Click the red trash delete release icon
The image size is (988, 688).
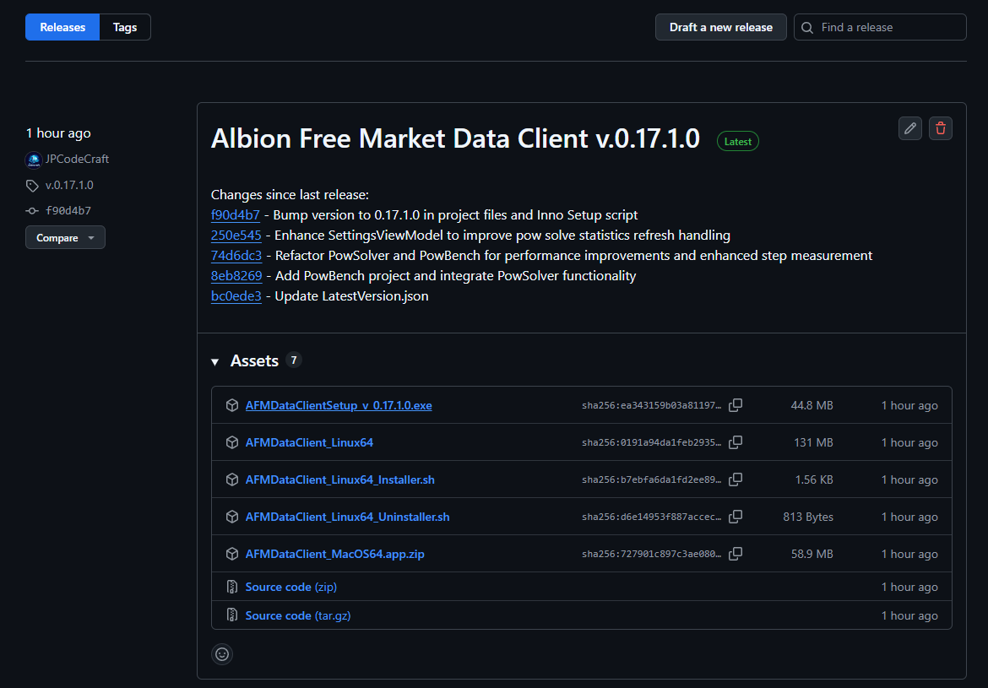(x=941, y=128)
